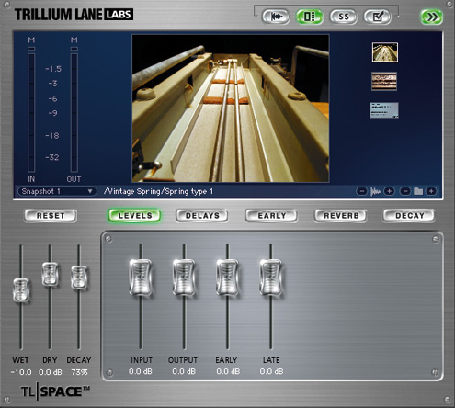Screen dimensions: 455x408
Task: Click the SS snapshot mode button
Action: point(344,17)
